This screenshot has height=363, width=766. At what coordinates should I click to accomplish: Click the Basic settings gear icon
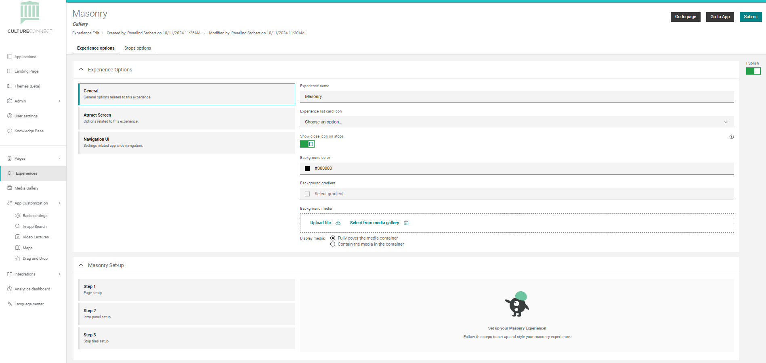click(18, 215)
